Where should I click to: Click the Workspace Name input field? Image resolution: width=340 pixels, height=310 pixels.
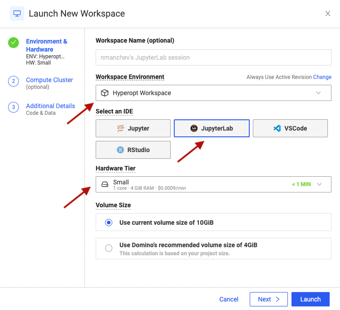click(x=213, y=57)
